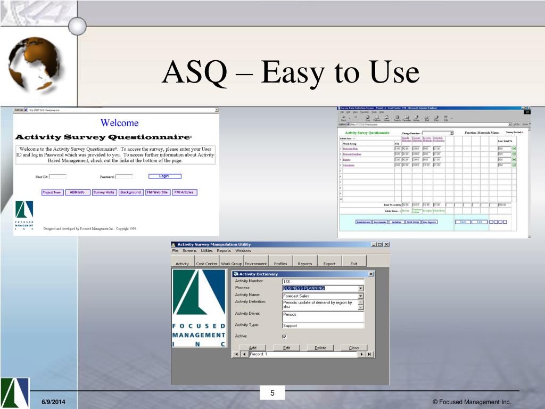
Task: Open Favorites icon in browser toolbar
Action: point(407,117)
